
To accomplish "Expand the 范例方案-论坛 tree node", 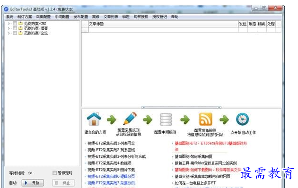I will pyautogui.click(x=9, y=33).
